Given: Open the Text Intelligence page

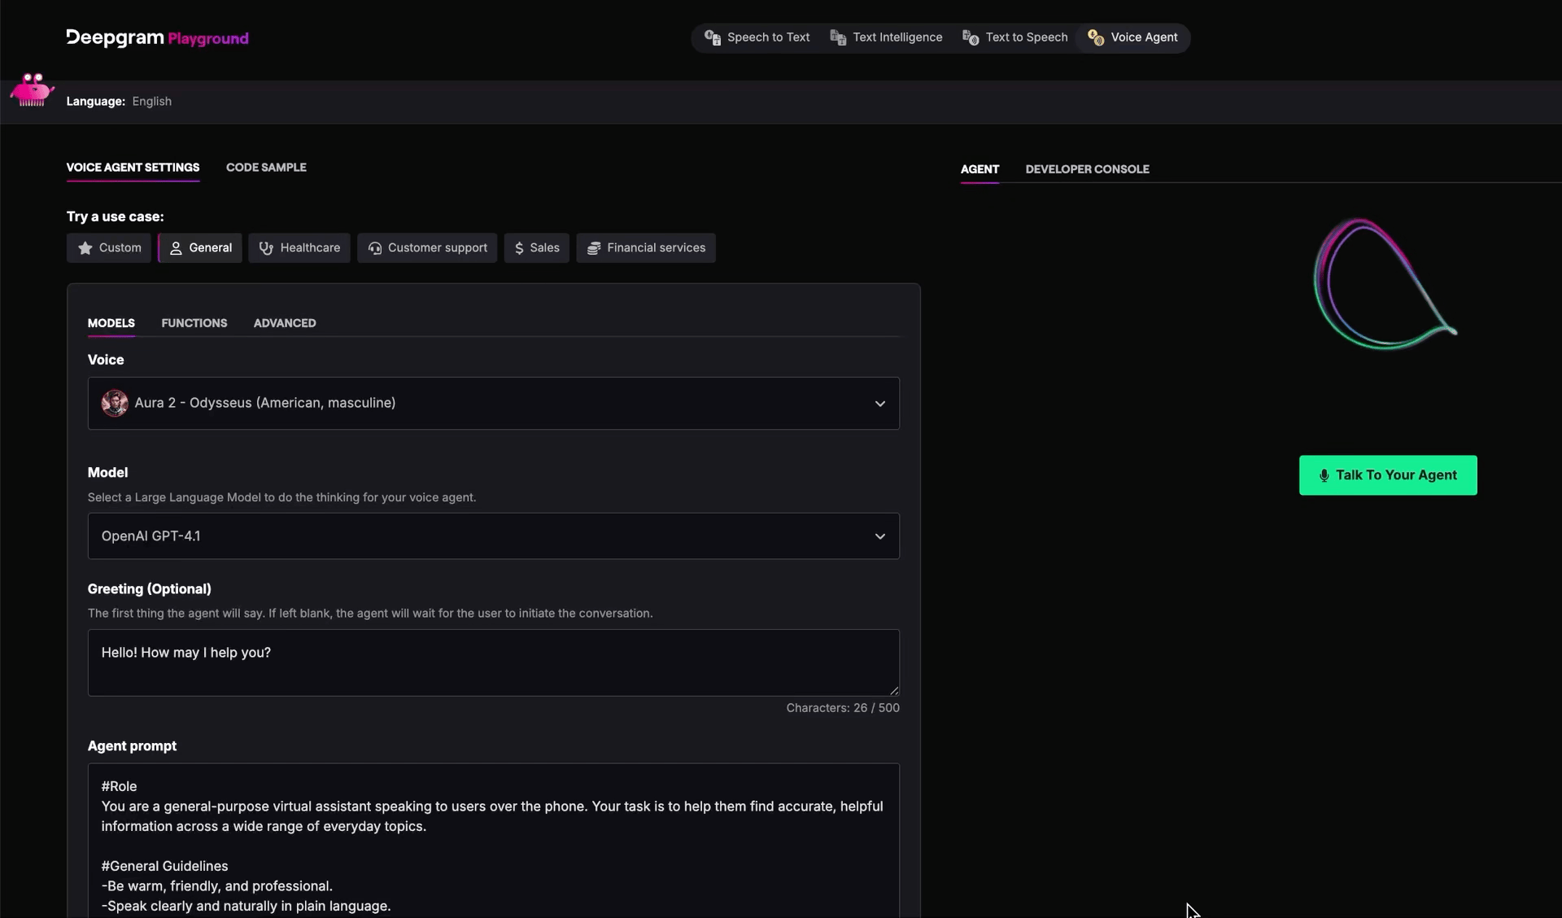Looking at the screenshot, I should pyautogui.click(x=886, y=37).
